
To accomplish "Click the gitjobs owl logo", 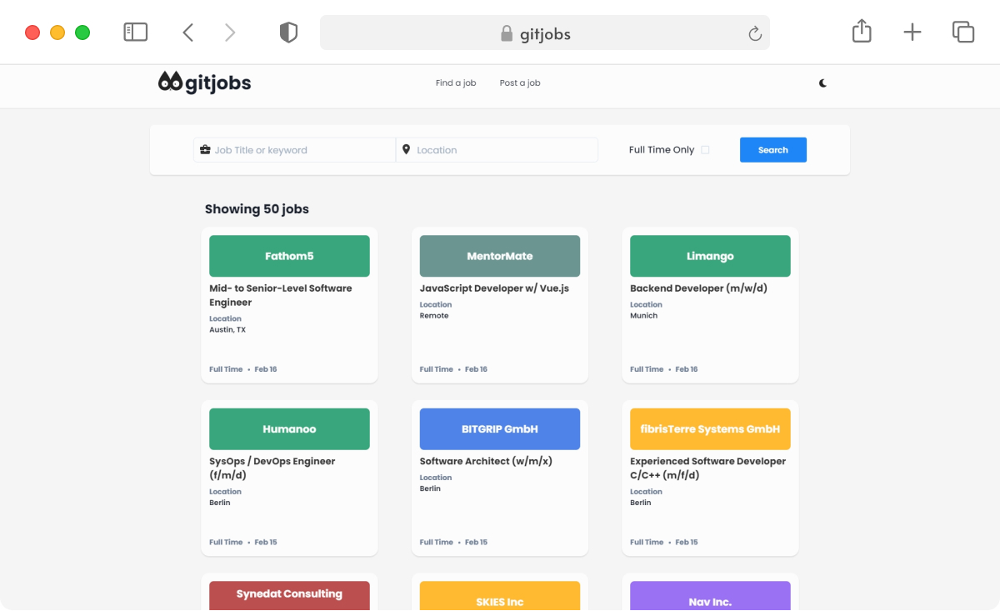I will click(169, 82).
